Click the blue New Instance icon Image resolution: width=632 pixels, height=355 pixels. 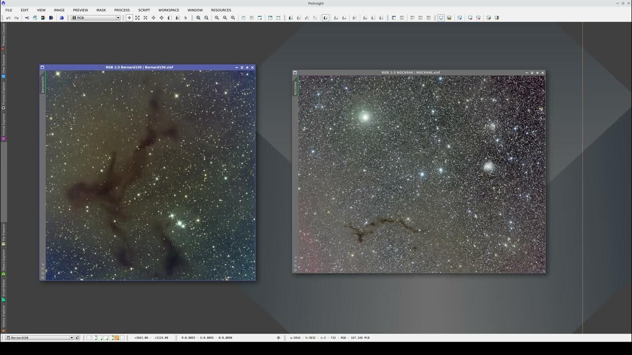tap(62, 18)
